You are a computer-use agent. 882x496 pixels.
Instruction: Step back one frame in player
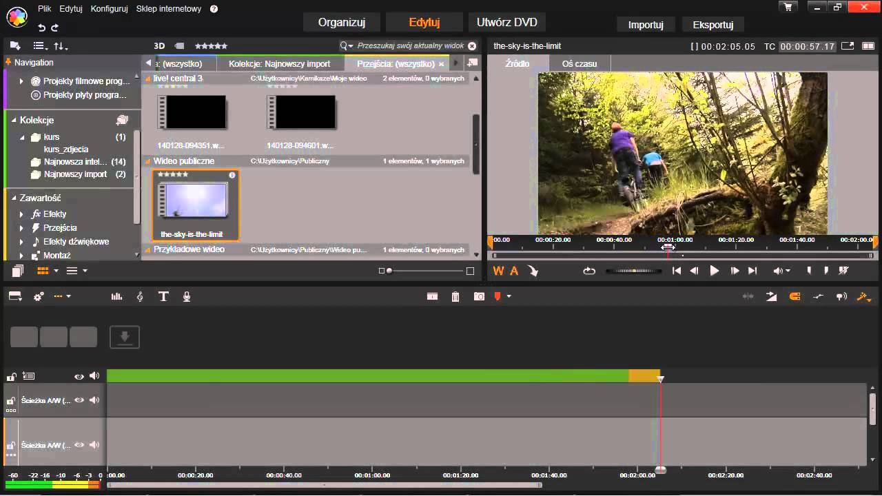click(x=695, y=271)
